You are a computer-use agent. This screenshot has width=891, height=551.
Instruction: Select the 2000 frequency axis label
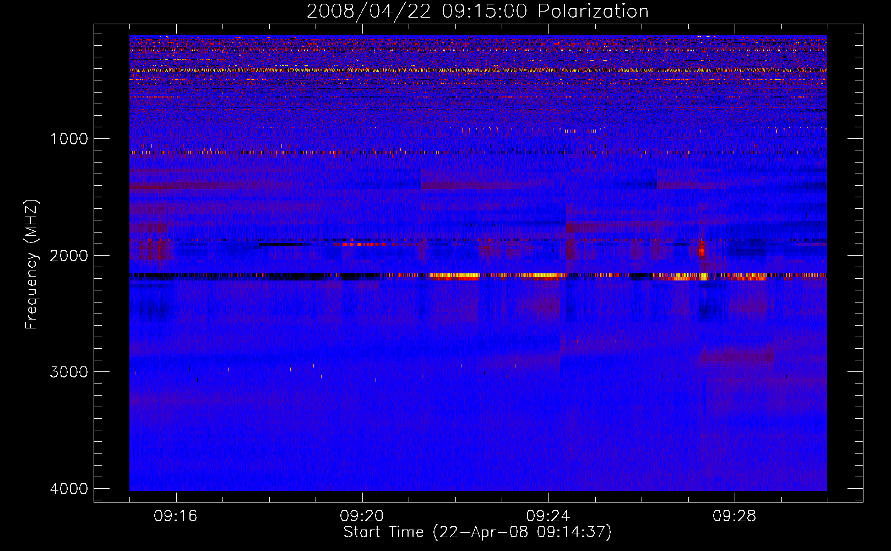click(69, 256)
